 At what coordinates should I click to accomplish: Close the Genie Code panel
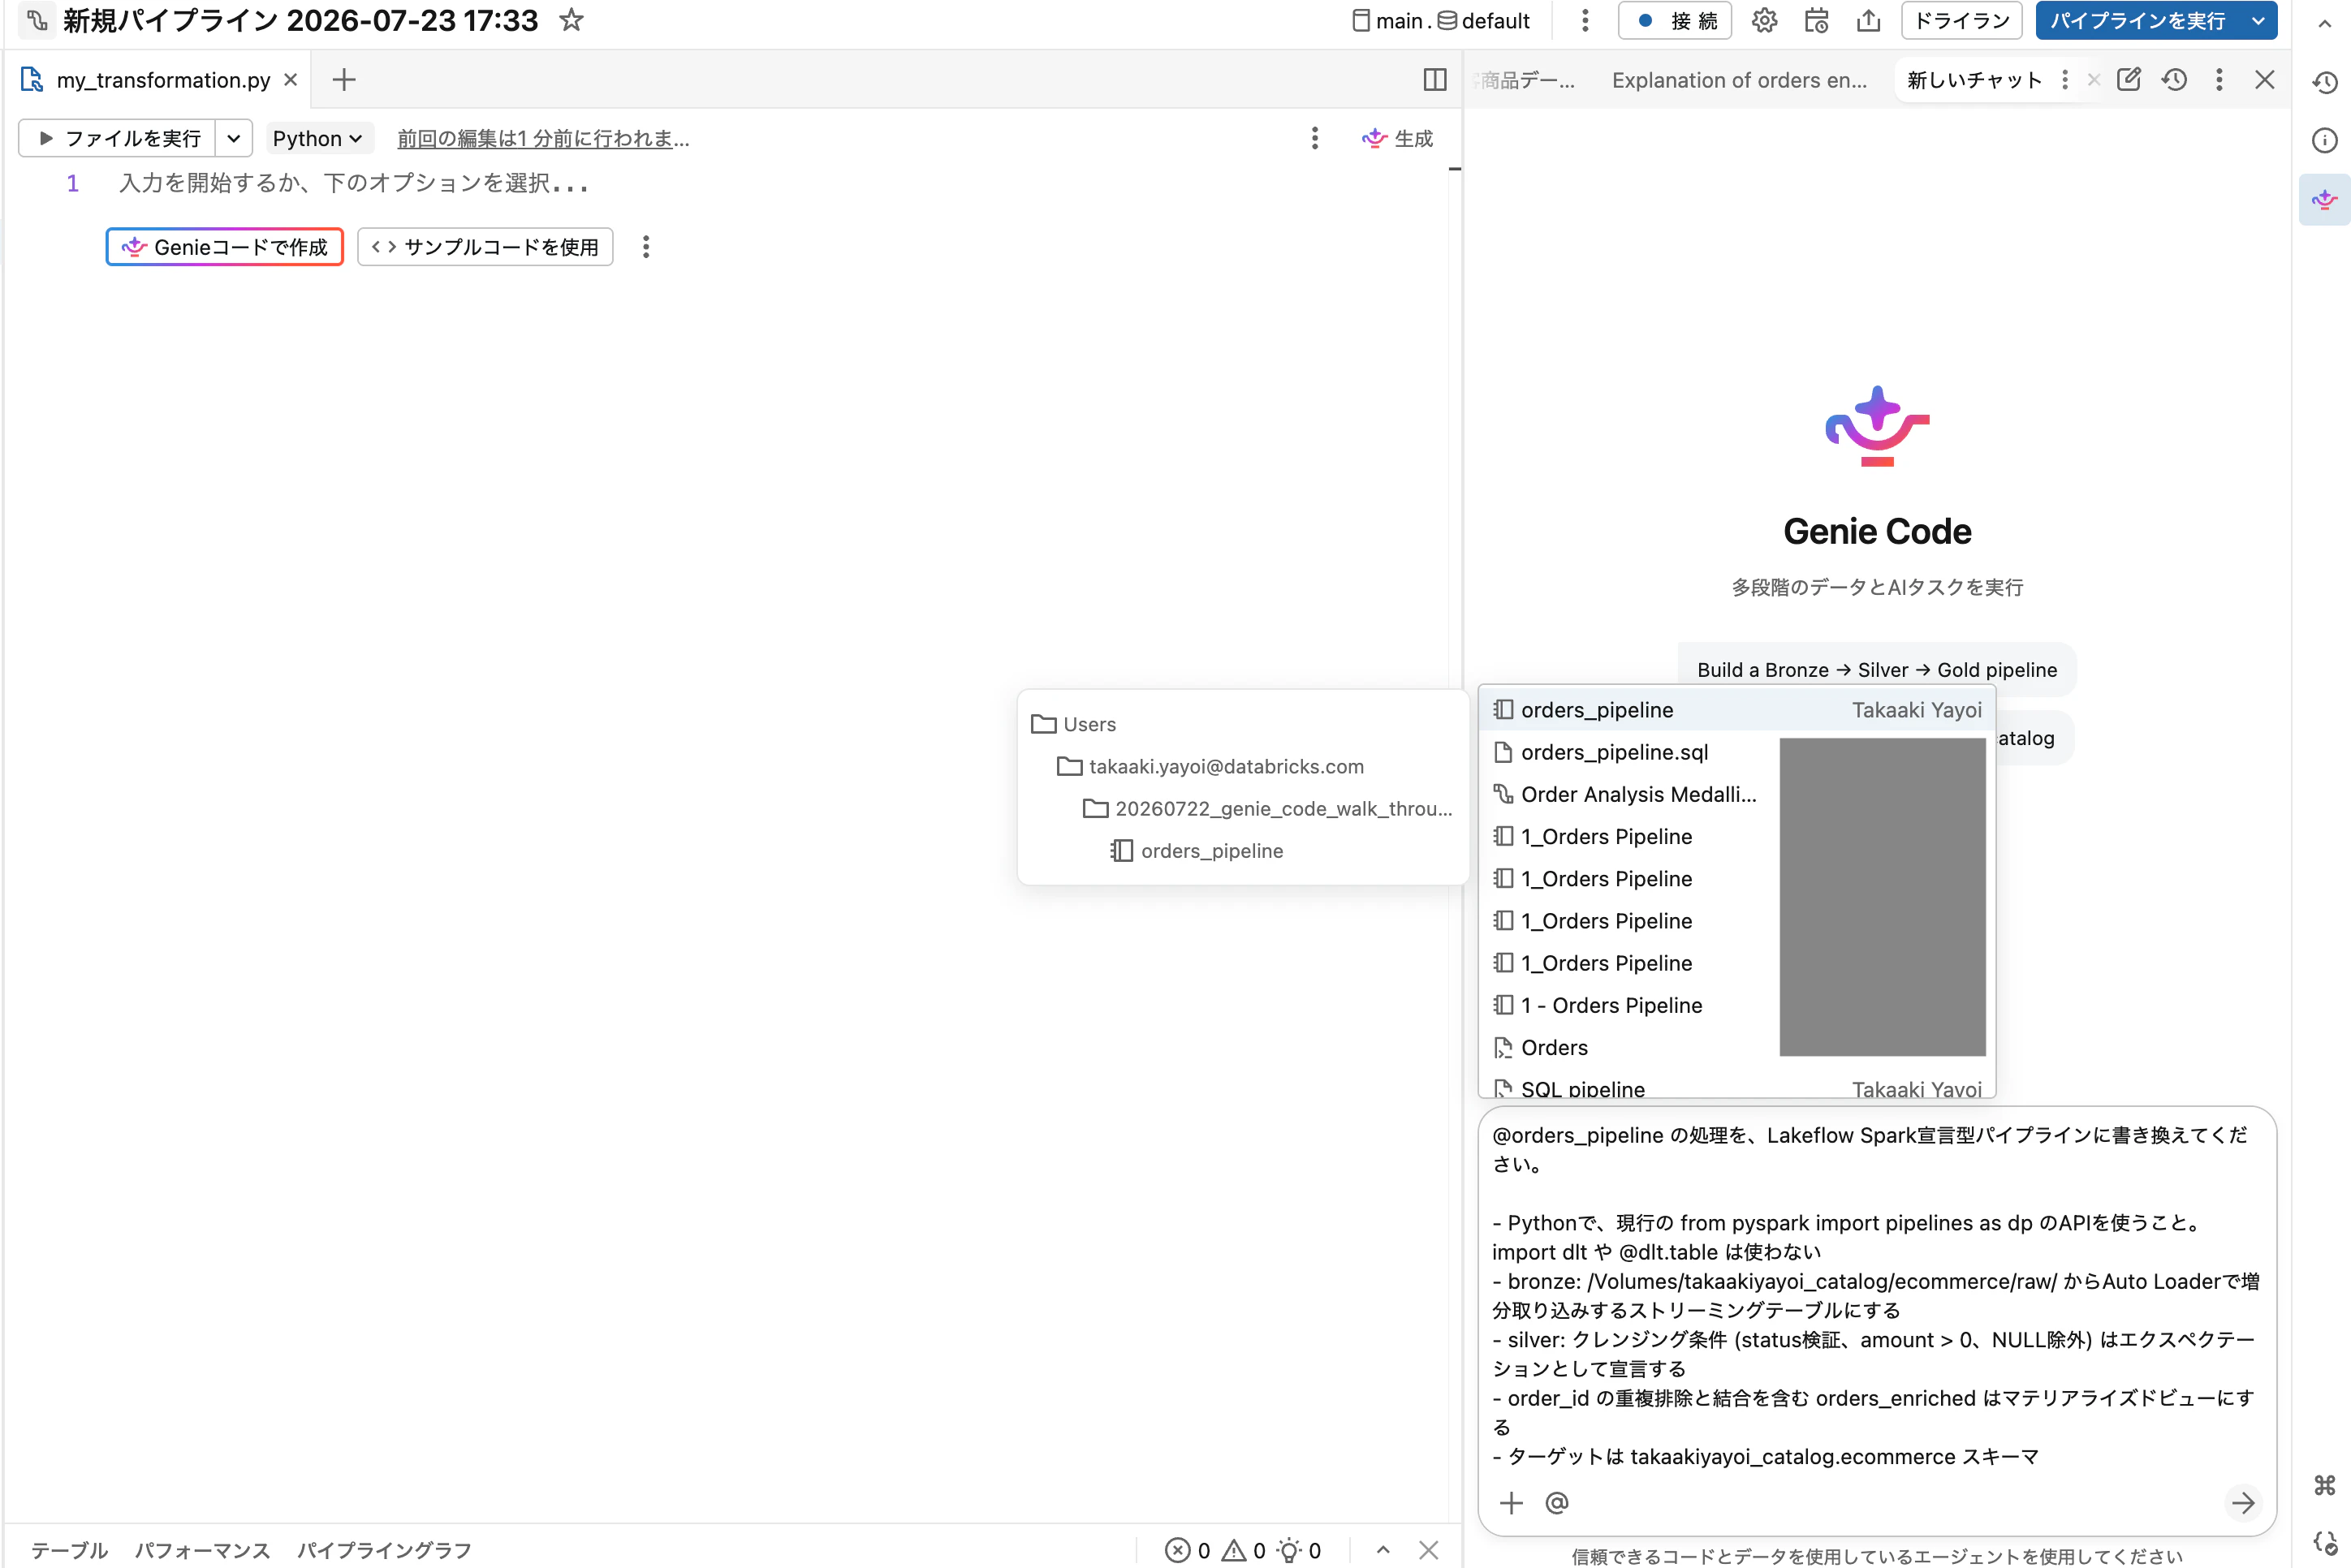(2265, 80)
